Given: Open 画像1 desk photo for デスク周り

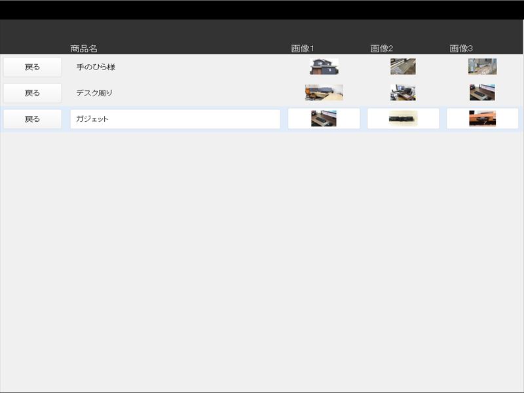Looking at the screenshot, I should coord(324,92).
